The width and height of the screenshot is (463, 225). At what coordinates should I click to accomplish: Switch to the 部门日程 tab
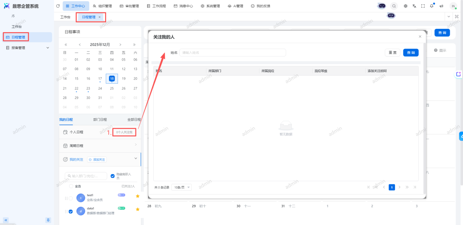(100, 120)
